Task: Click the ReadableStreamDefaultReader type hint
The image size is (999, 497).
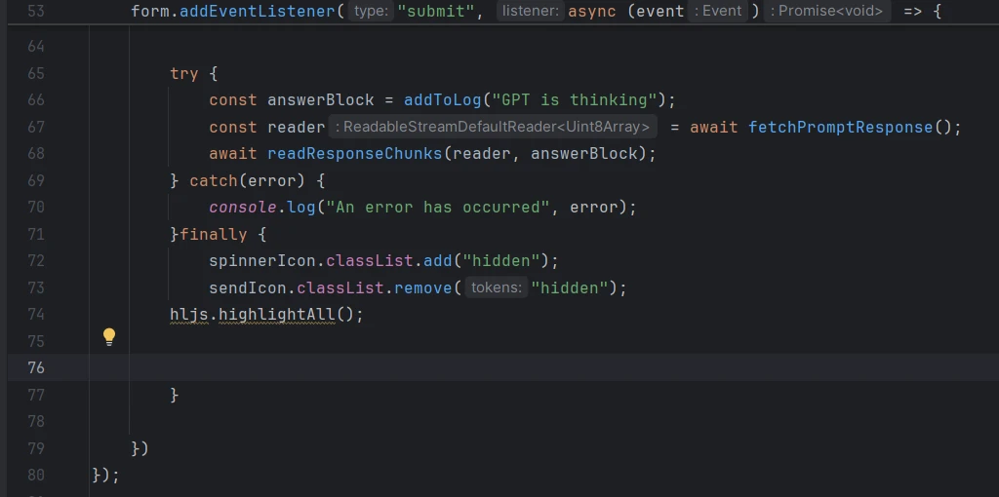Action: (493, 127)
